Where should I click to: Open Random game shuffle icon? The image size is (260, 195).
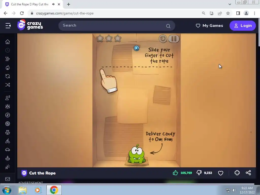(7, 85)
